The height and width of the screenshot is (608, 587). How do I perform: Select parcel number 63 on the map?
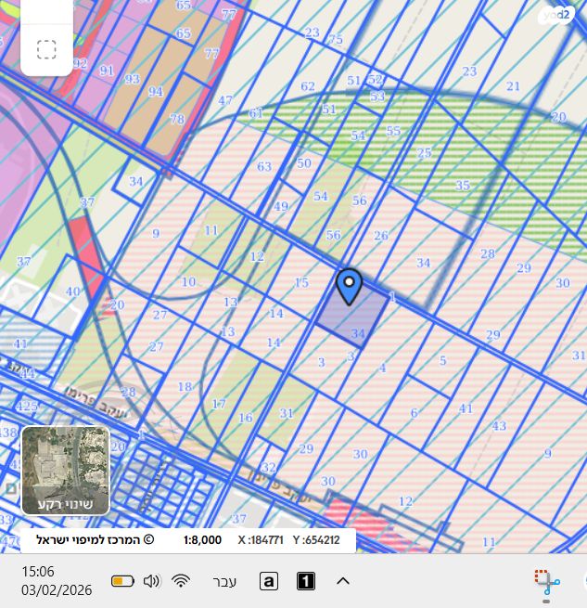[264, 167]
